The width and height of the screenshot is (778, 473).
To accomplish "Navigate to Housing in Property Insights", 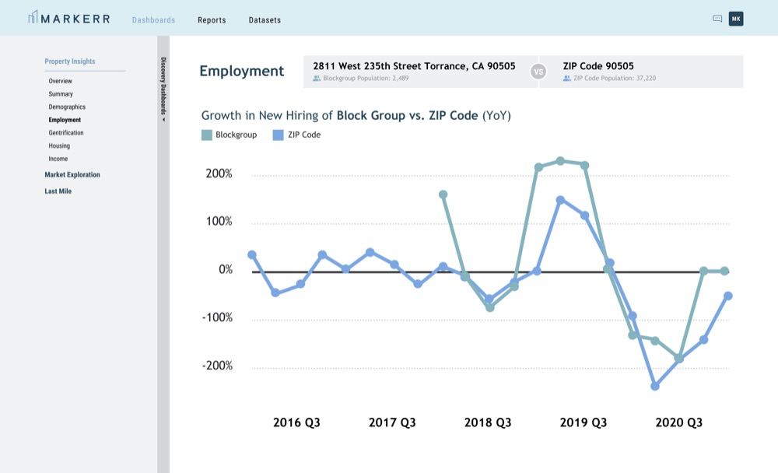I will click(x=59, y=146).
